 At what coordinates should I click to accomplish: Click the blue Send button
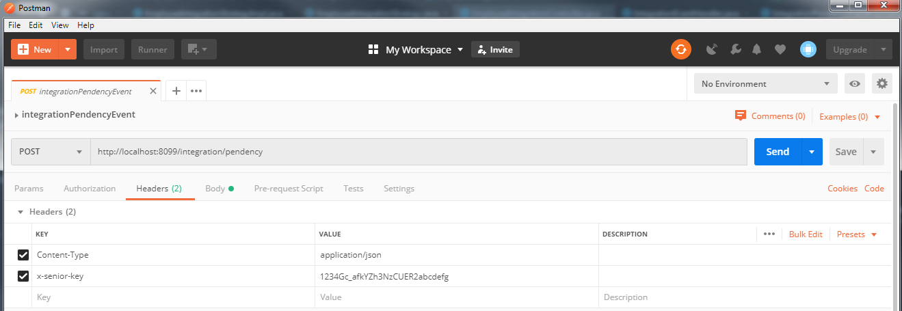pyautogui.click(x=778, y=152)
